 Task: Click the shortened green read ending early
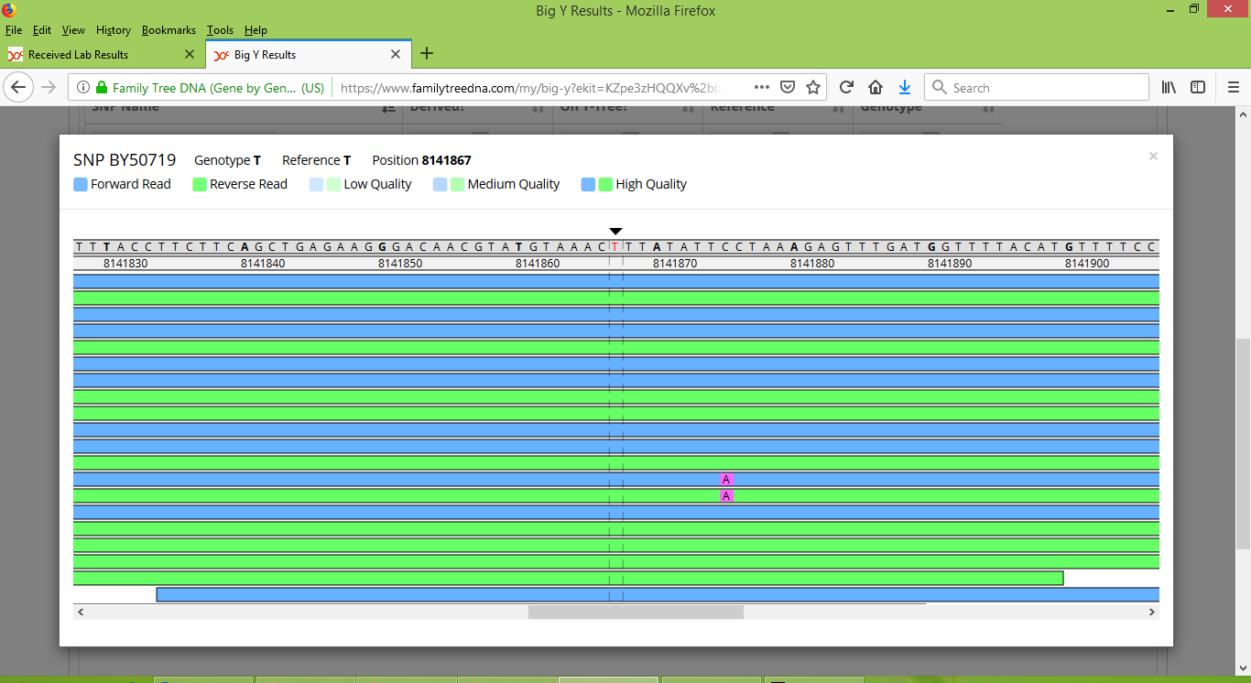point(568,579)
